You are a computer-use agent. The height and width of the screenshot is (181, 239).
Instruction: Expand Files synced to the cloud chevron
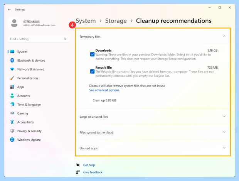(224, 132)
